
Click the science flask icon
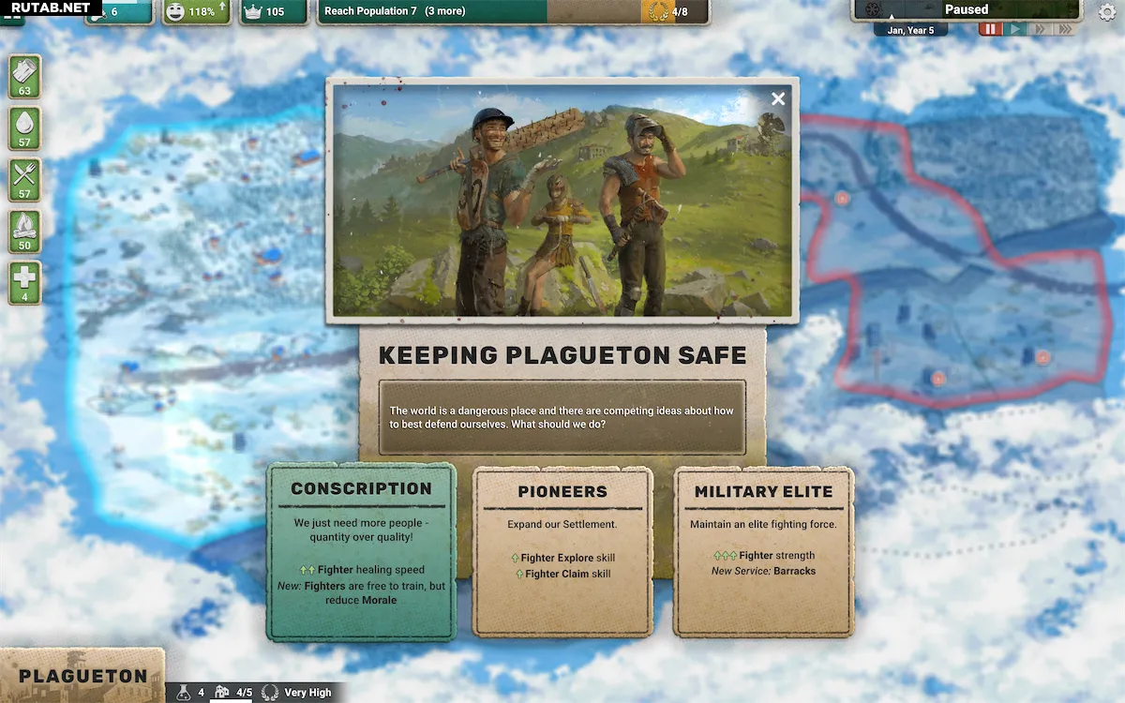click(x=184, y=693)
